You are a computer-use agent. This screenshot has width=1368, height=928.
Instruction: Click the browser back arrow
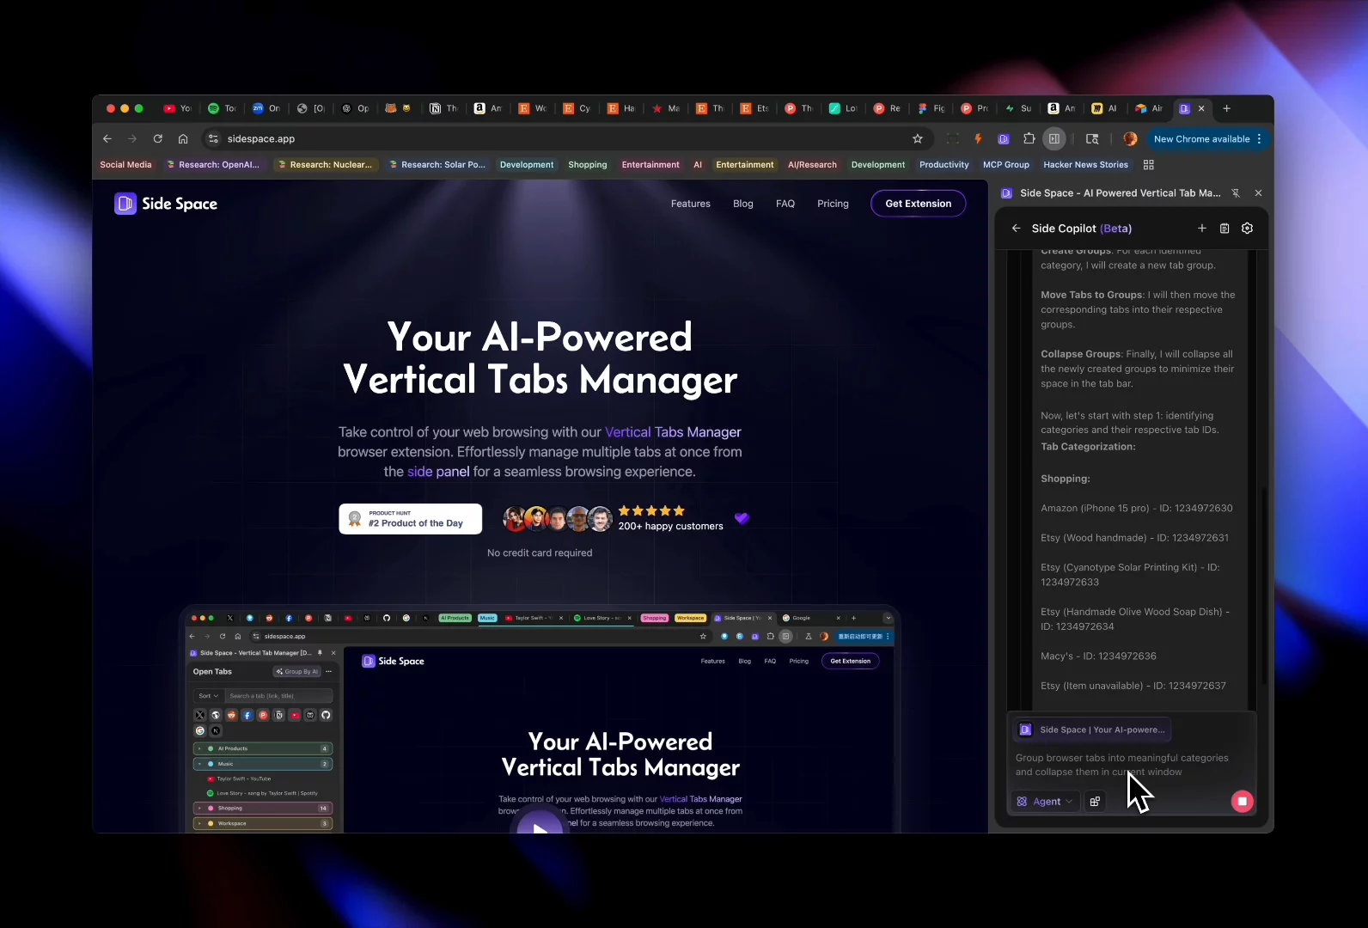107,138
